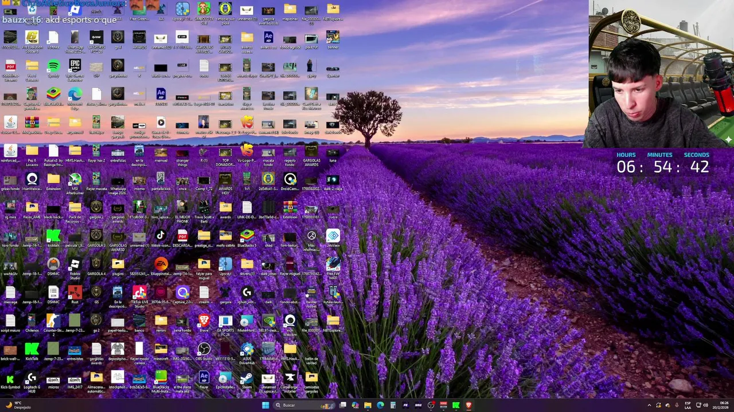The height and width of the screenshot is (412, 734).
Task: Select the DroidCam desktop icon
Action: 290,182
